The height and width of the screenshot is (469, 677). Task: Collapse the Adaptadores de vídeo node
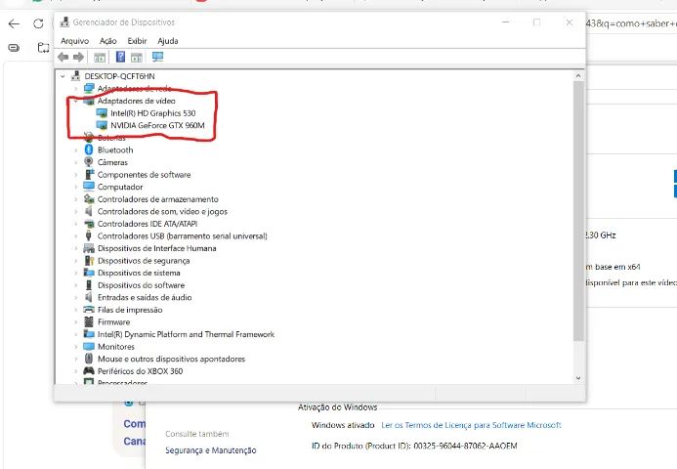click(x=76, y=101)
